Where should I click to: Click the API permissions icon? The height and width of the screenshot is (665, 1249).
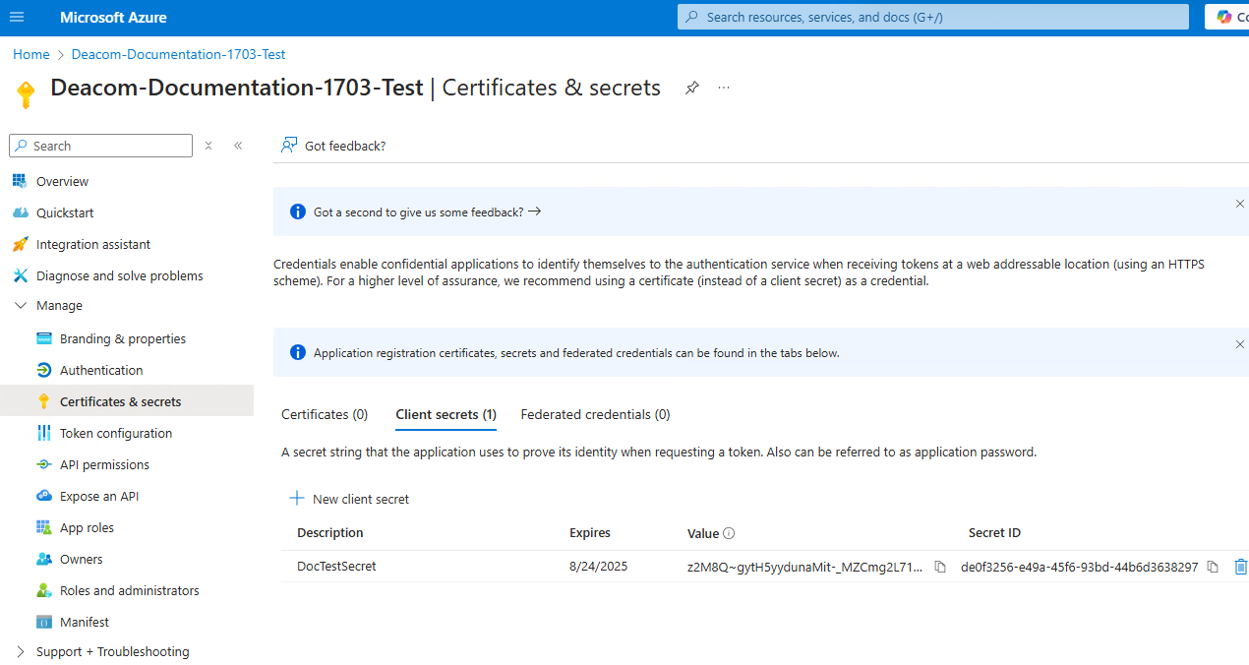[x=43, y=464]
